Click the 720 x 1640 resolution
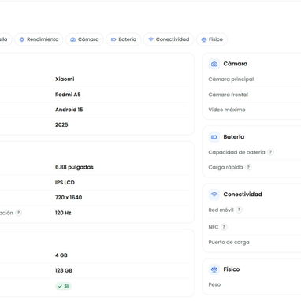The image size is (301, 301). (69, 198)
